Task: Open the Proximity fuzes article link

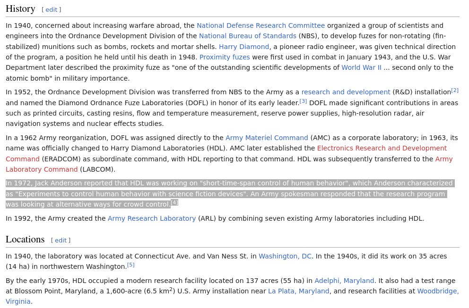Action: pyautogui.click(x=225, y=57)
